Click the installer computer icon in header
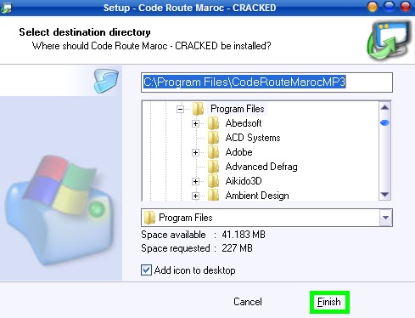Image resolution: width=415 pixels, height=318 pixels. [x=390, y=40]
